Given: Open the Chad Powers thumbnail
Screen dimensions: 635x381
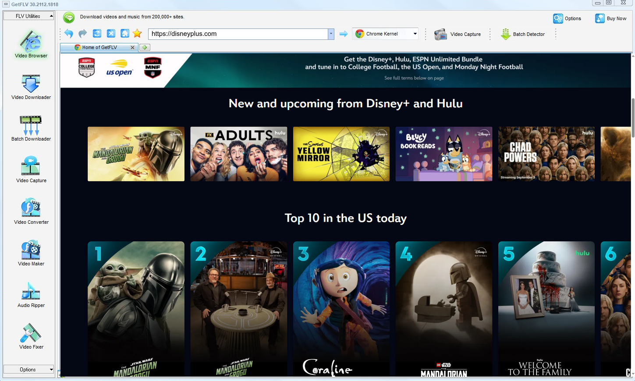Looking at the screenshot, I should coord(546,154).
